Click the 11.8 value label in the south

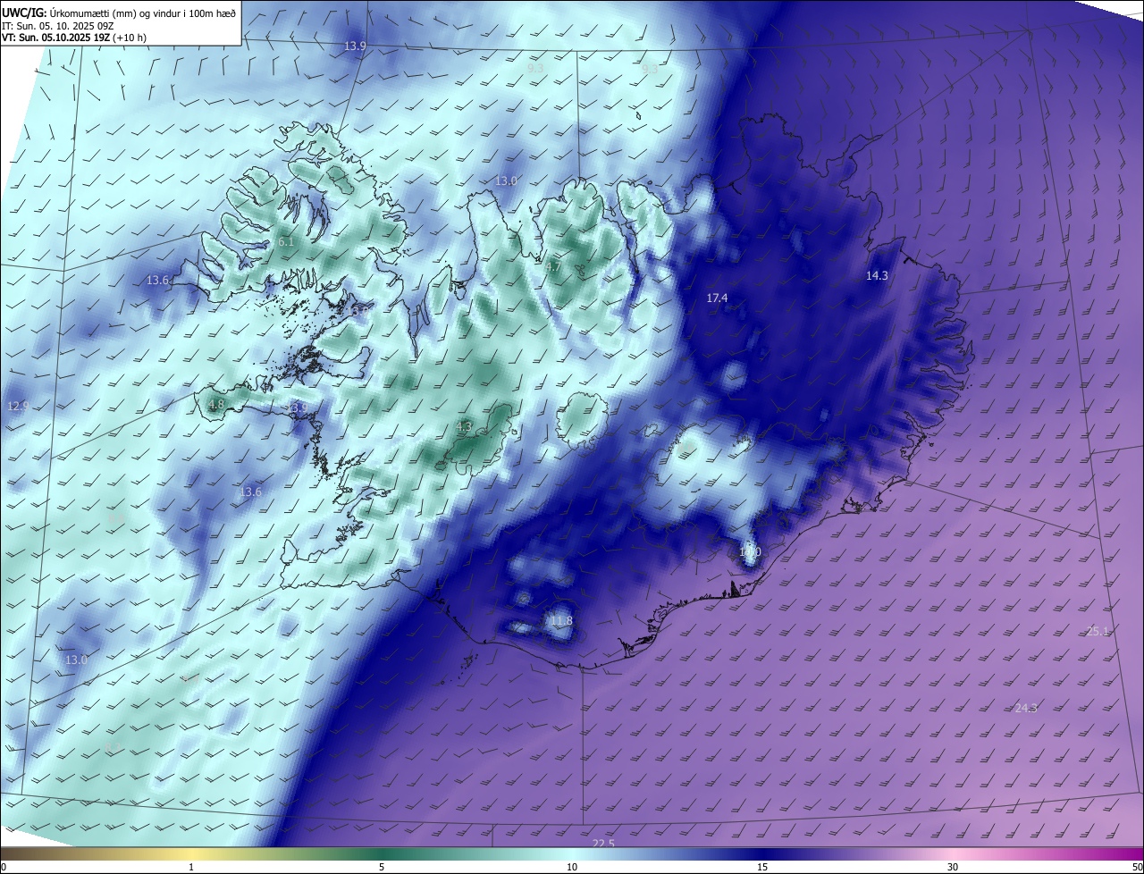[561, 621]
